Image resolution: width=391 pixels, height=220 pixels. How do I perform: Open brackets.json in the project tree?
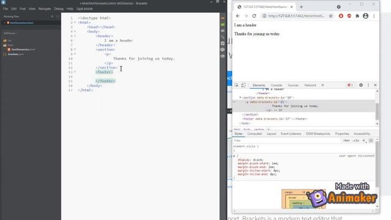click(15, 54)
